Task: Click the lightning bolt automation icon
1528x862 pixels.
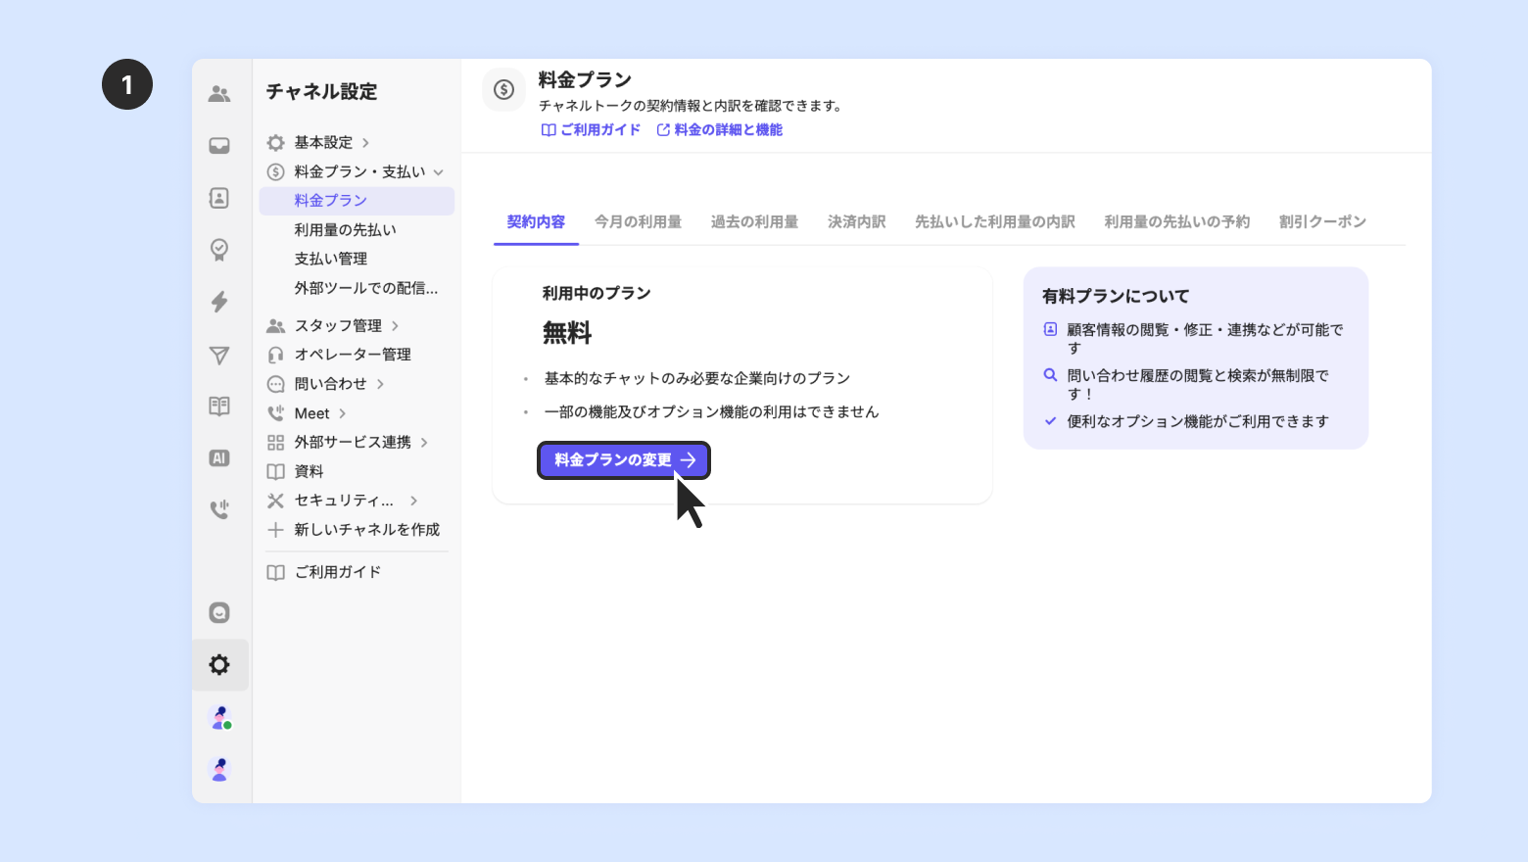Action: (x=219, y=302)
